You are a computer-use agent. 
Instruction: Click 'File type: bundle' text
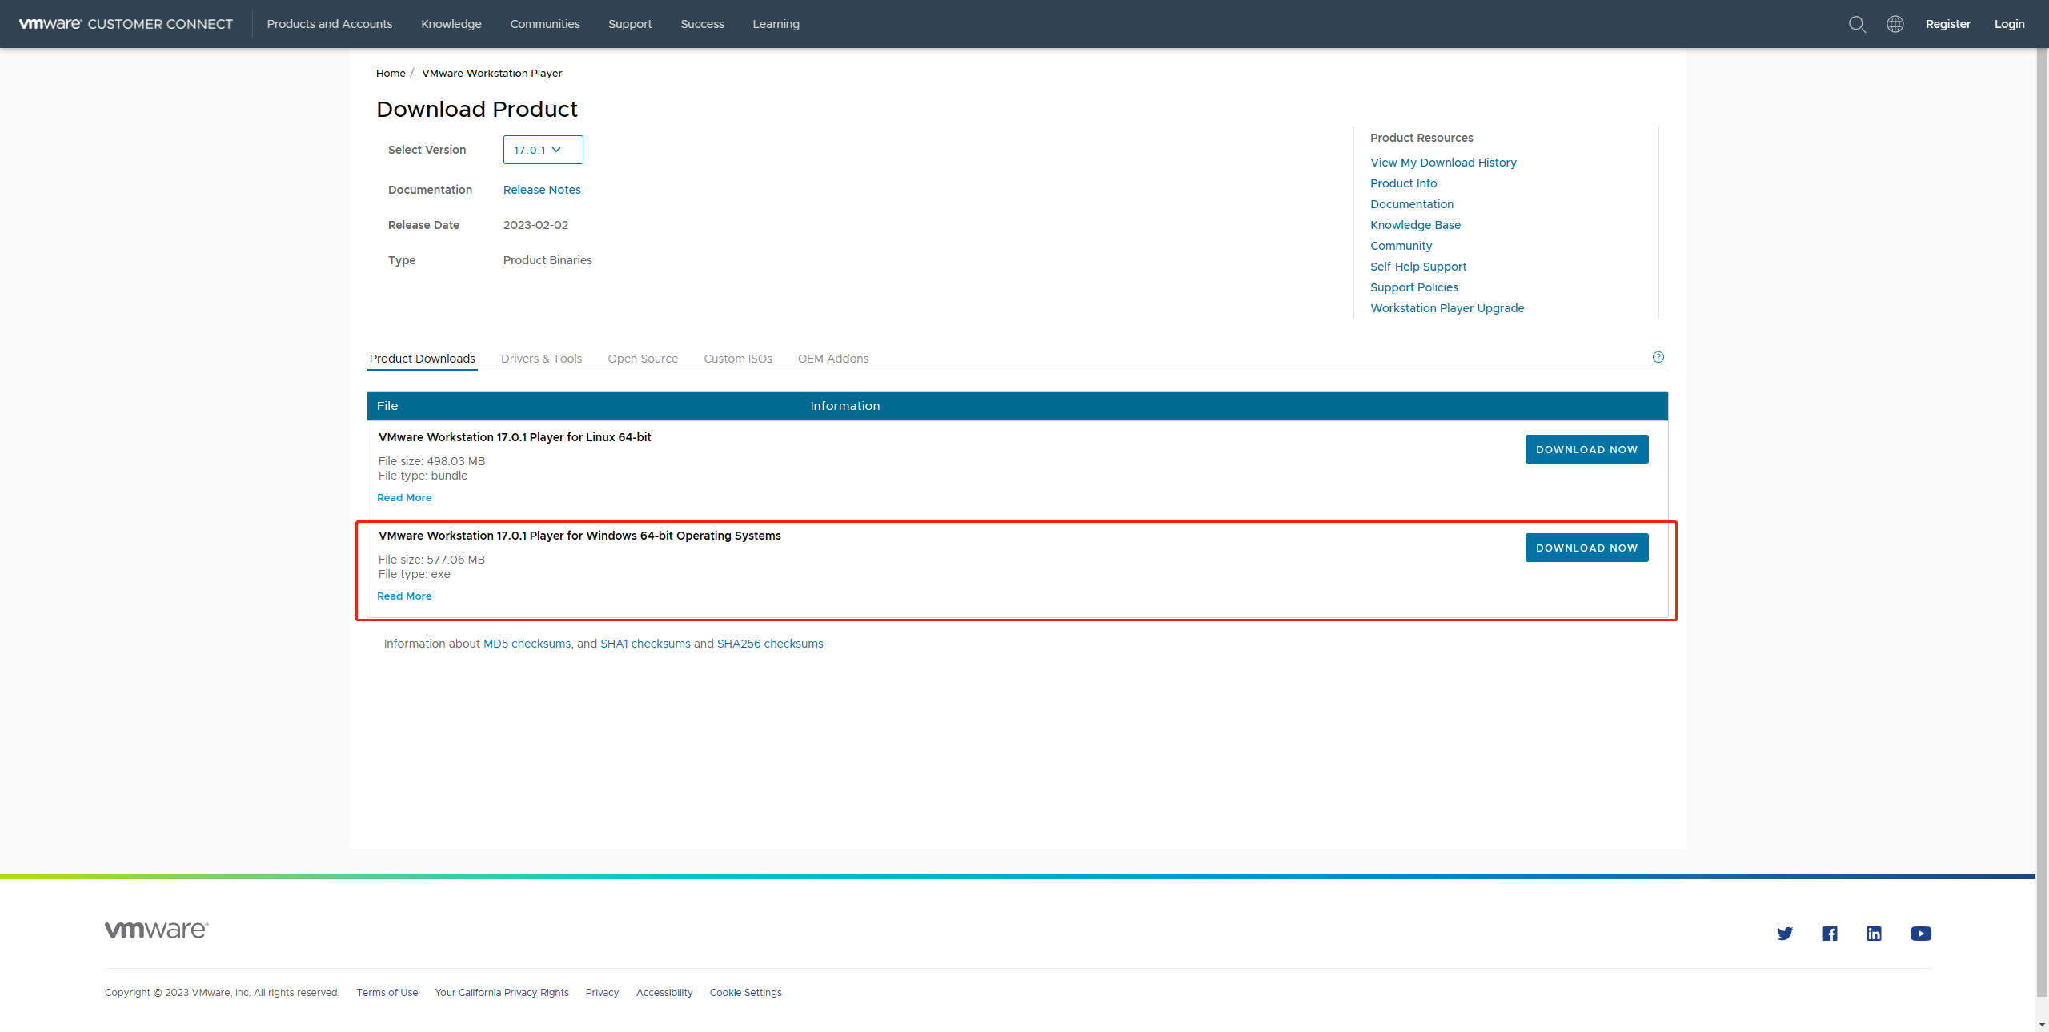[423, 476]
